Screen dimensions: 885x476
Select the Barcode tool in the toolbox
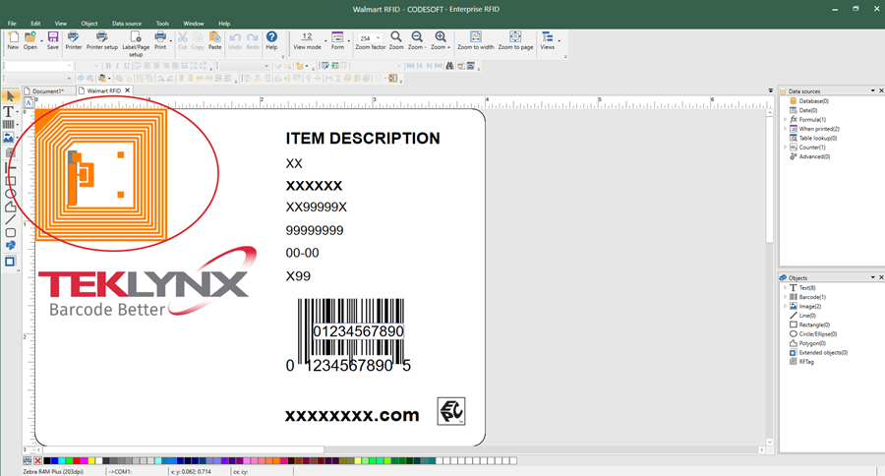(9, 125)
